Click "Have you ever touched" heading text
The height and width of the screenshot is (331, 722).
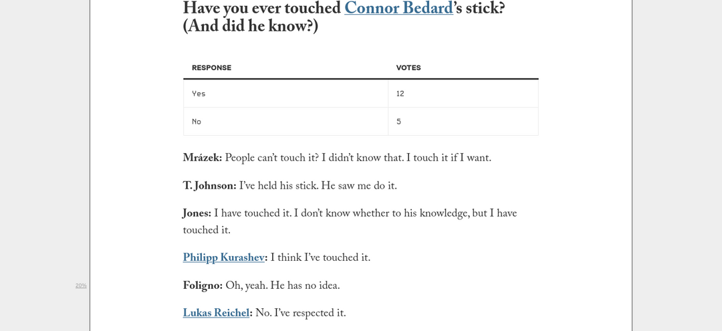pyautogui.click(x=263, y=8)
